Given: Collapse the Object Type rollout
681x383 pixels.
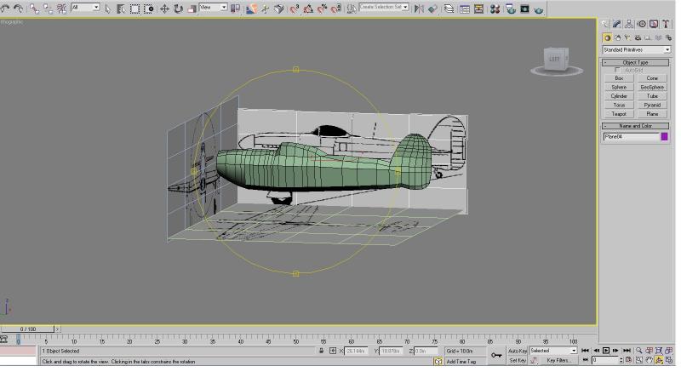Looking at the screenshot, I should point(635,62).
